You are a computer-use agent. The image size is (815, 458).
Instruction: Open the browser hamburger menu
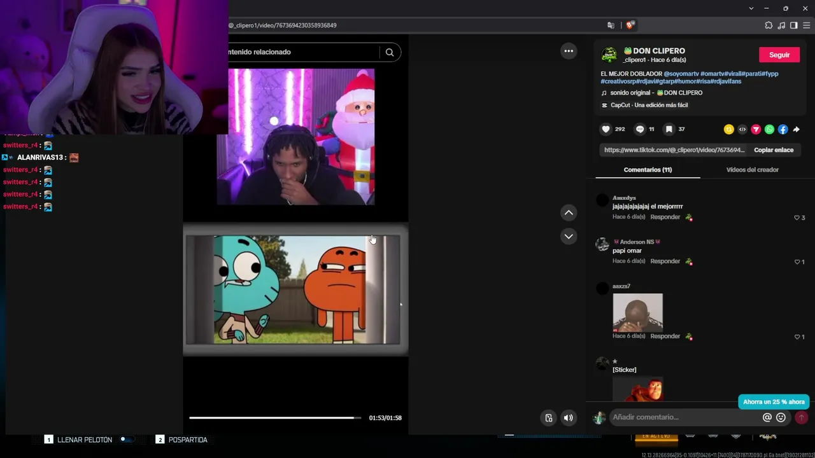(806, 25)
